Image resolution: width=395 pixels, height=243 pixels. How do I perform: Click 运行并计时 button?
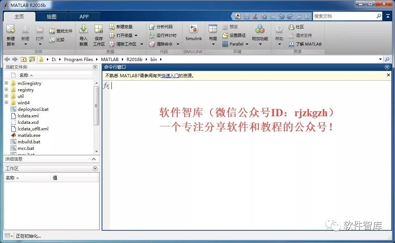163,35
